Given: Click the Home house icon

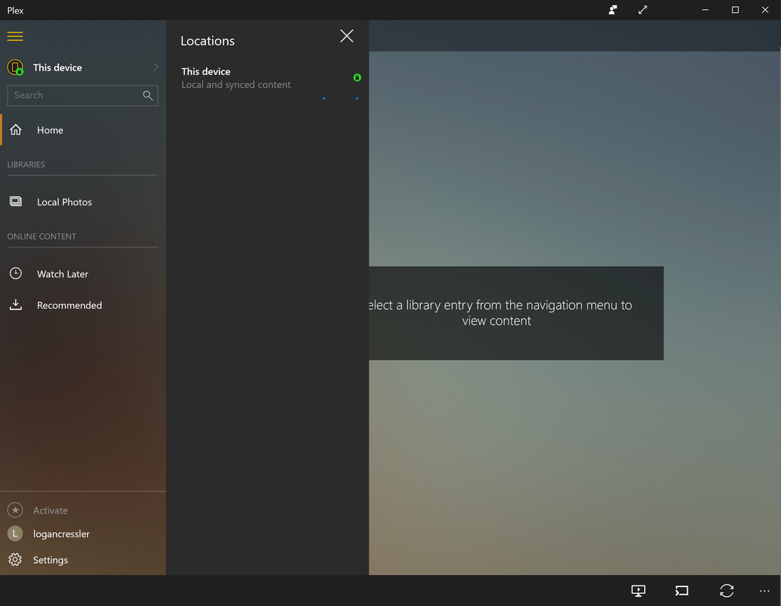Looking at the screenshot, I should (16, 130).
